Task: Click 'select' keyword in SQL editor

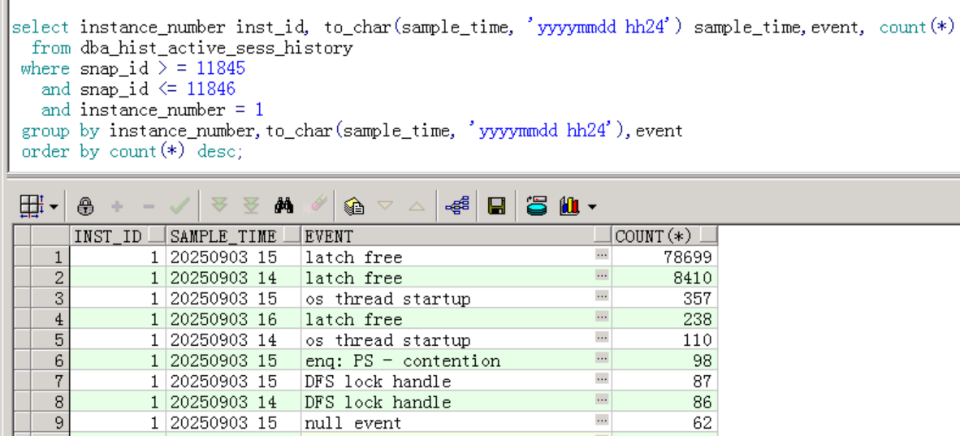Action: click(x=41, y=27)
